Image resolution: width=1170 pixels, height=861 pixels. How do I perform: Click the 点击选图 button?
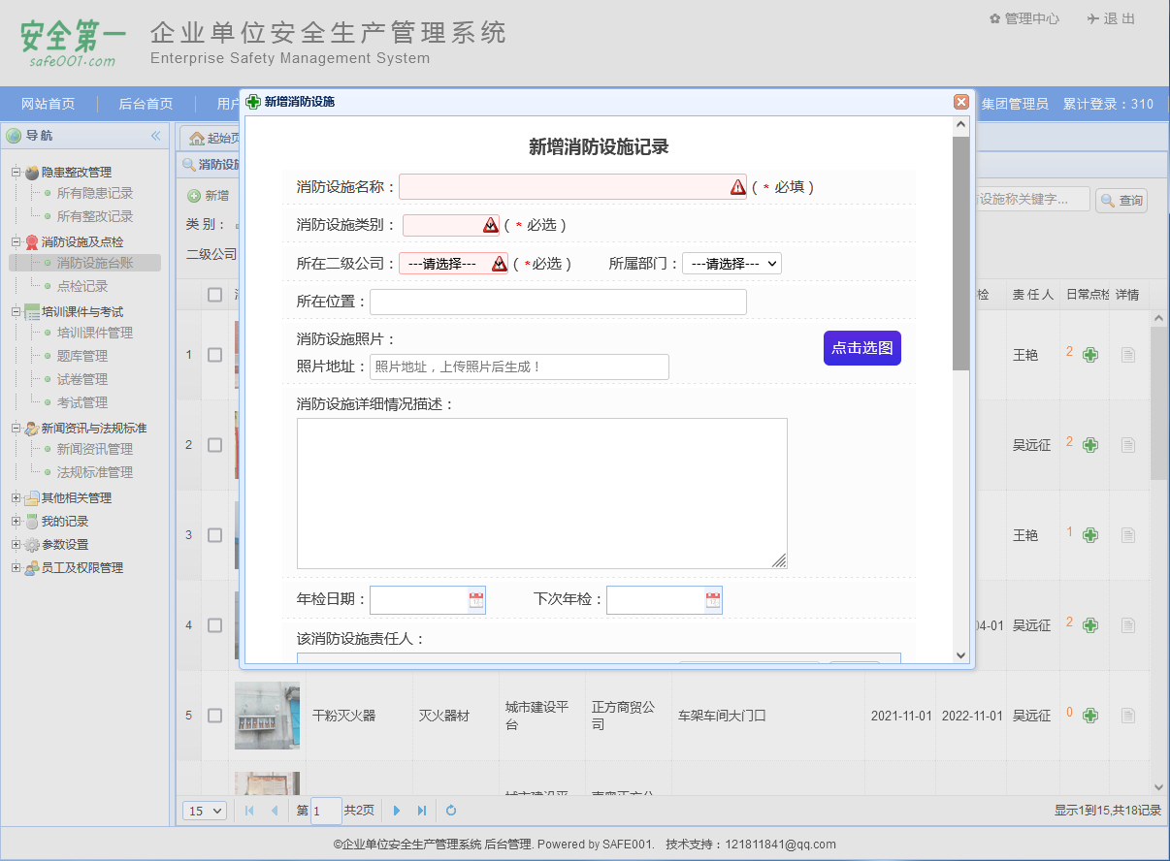(862, 348)
